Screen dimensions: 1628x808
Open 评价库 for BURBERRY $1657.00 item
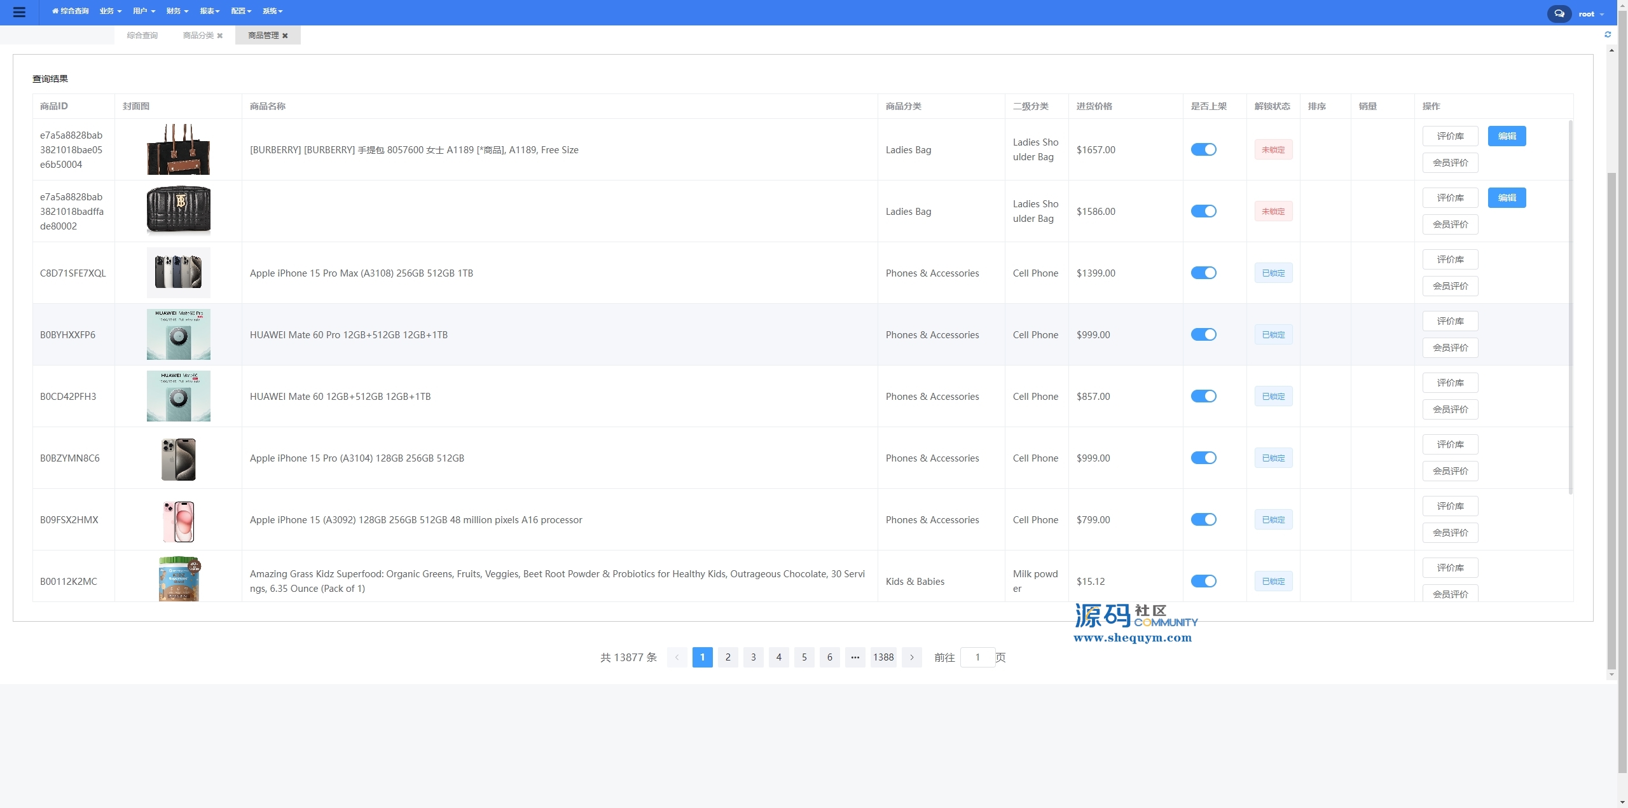click(1450, 136)
